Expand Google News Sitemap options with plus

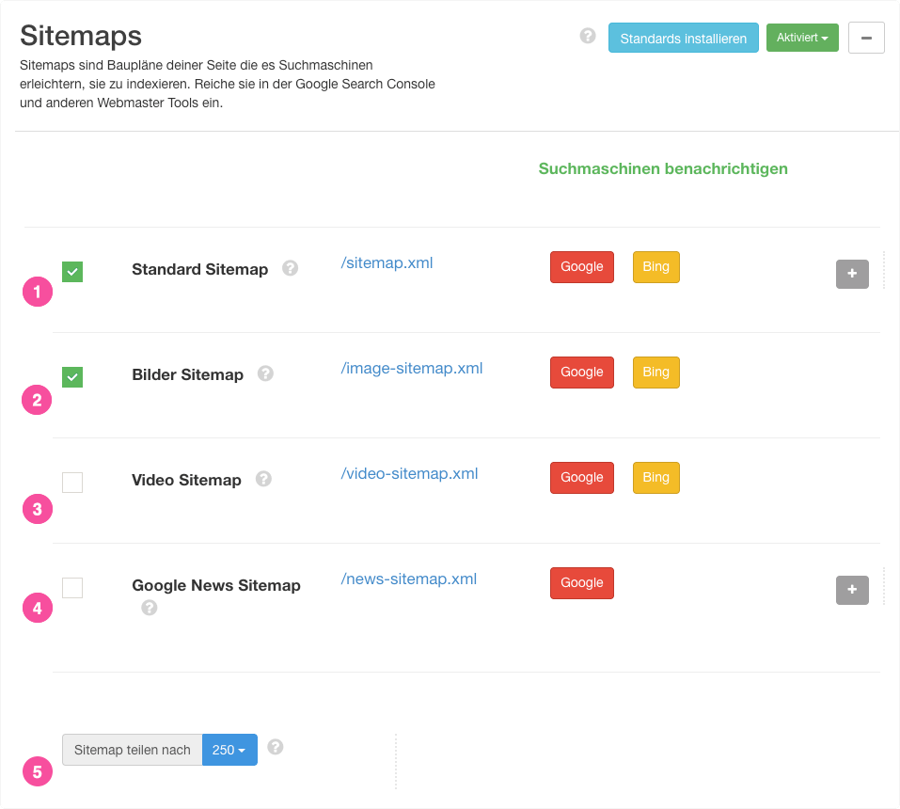[852, 590]
